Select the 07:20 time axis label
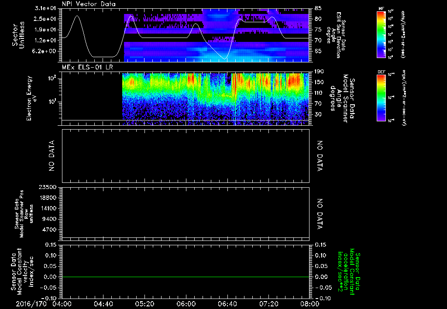This screenshot has width=447, height=309. point(268,304)
